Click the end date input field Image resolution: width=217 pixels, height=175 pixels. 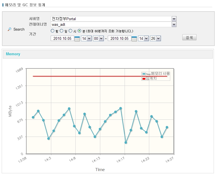point(119,39)
